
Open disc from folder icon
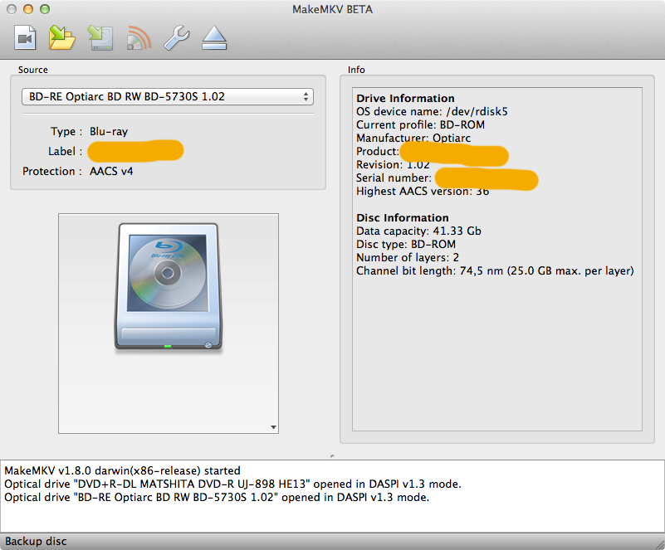61,37
